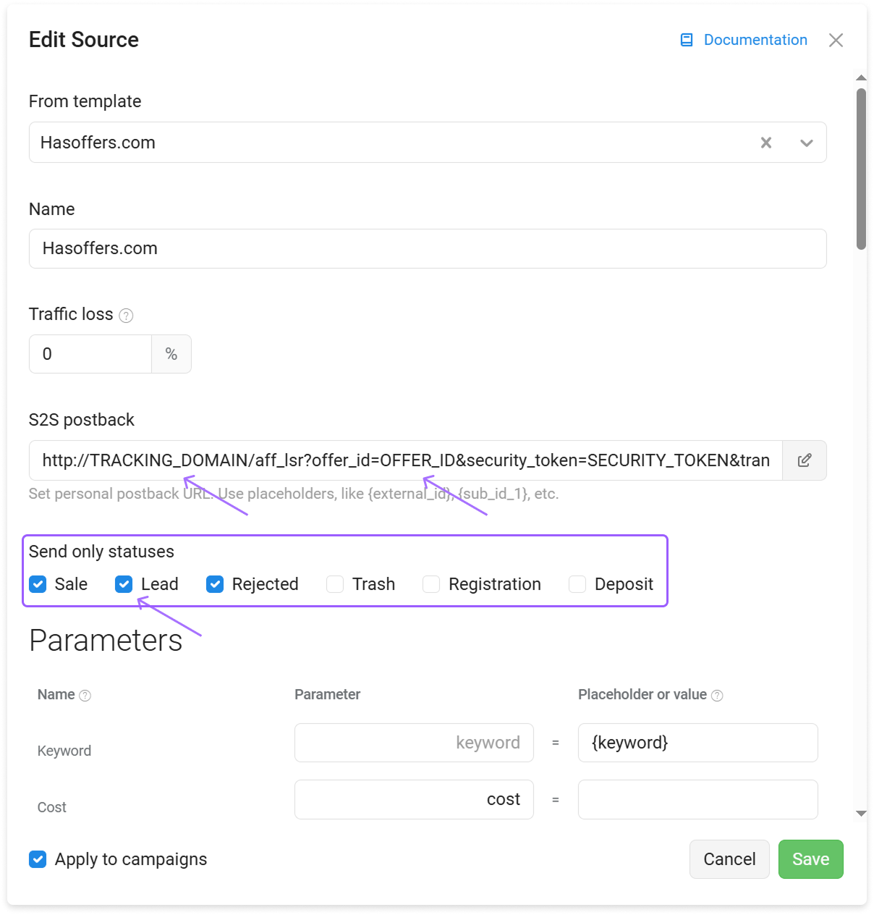Expand the From template dropdown
The image size is (874, 915).
[807, 143]
